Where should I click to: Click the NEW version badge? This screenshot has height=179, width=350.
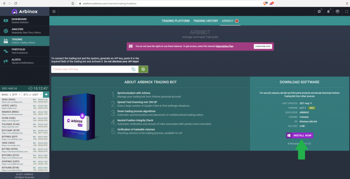[x=312, y=108]
